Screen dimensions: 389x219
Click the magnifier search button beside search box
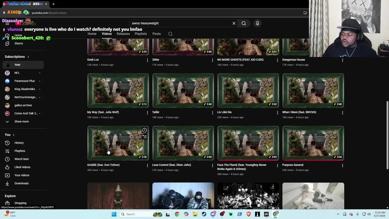click(244, 23)
